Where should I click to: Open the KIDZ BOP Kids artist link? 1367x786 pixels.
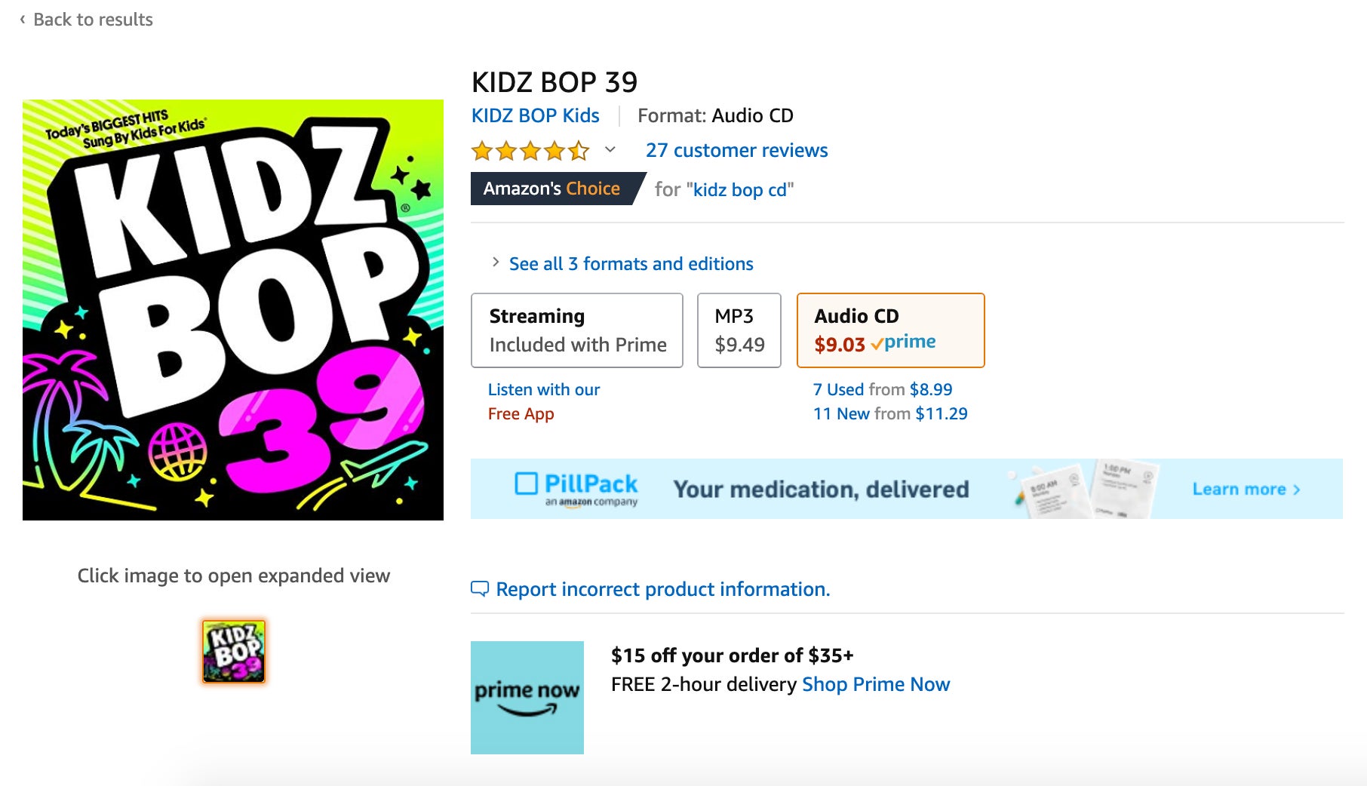[535, 115]
